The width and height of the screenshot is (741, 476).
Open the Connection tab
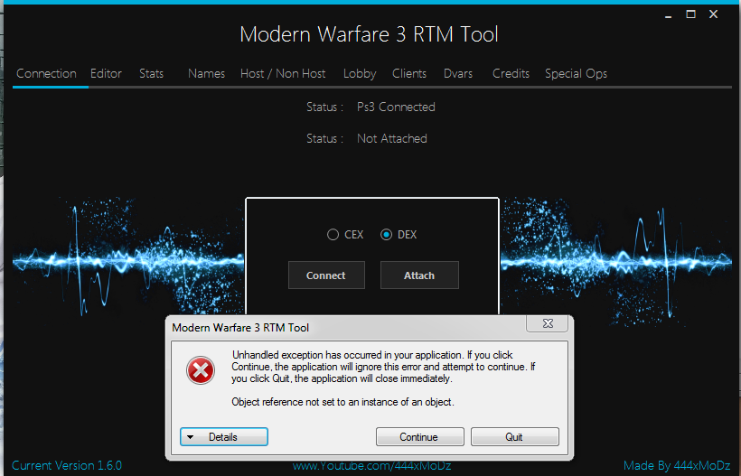[46, 74]
